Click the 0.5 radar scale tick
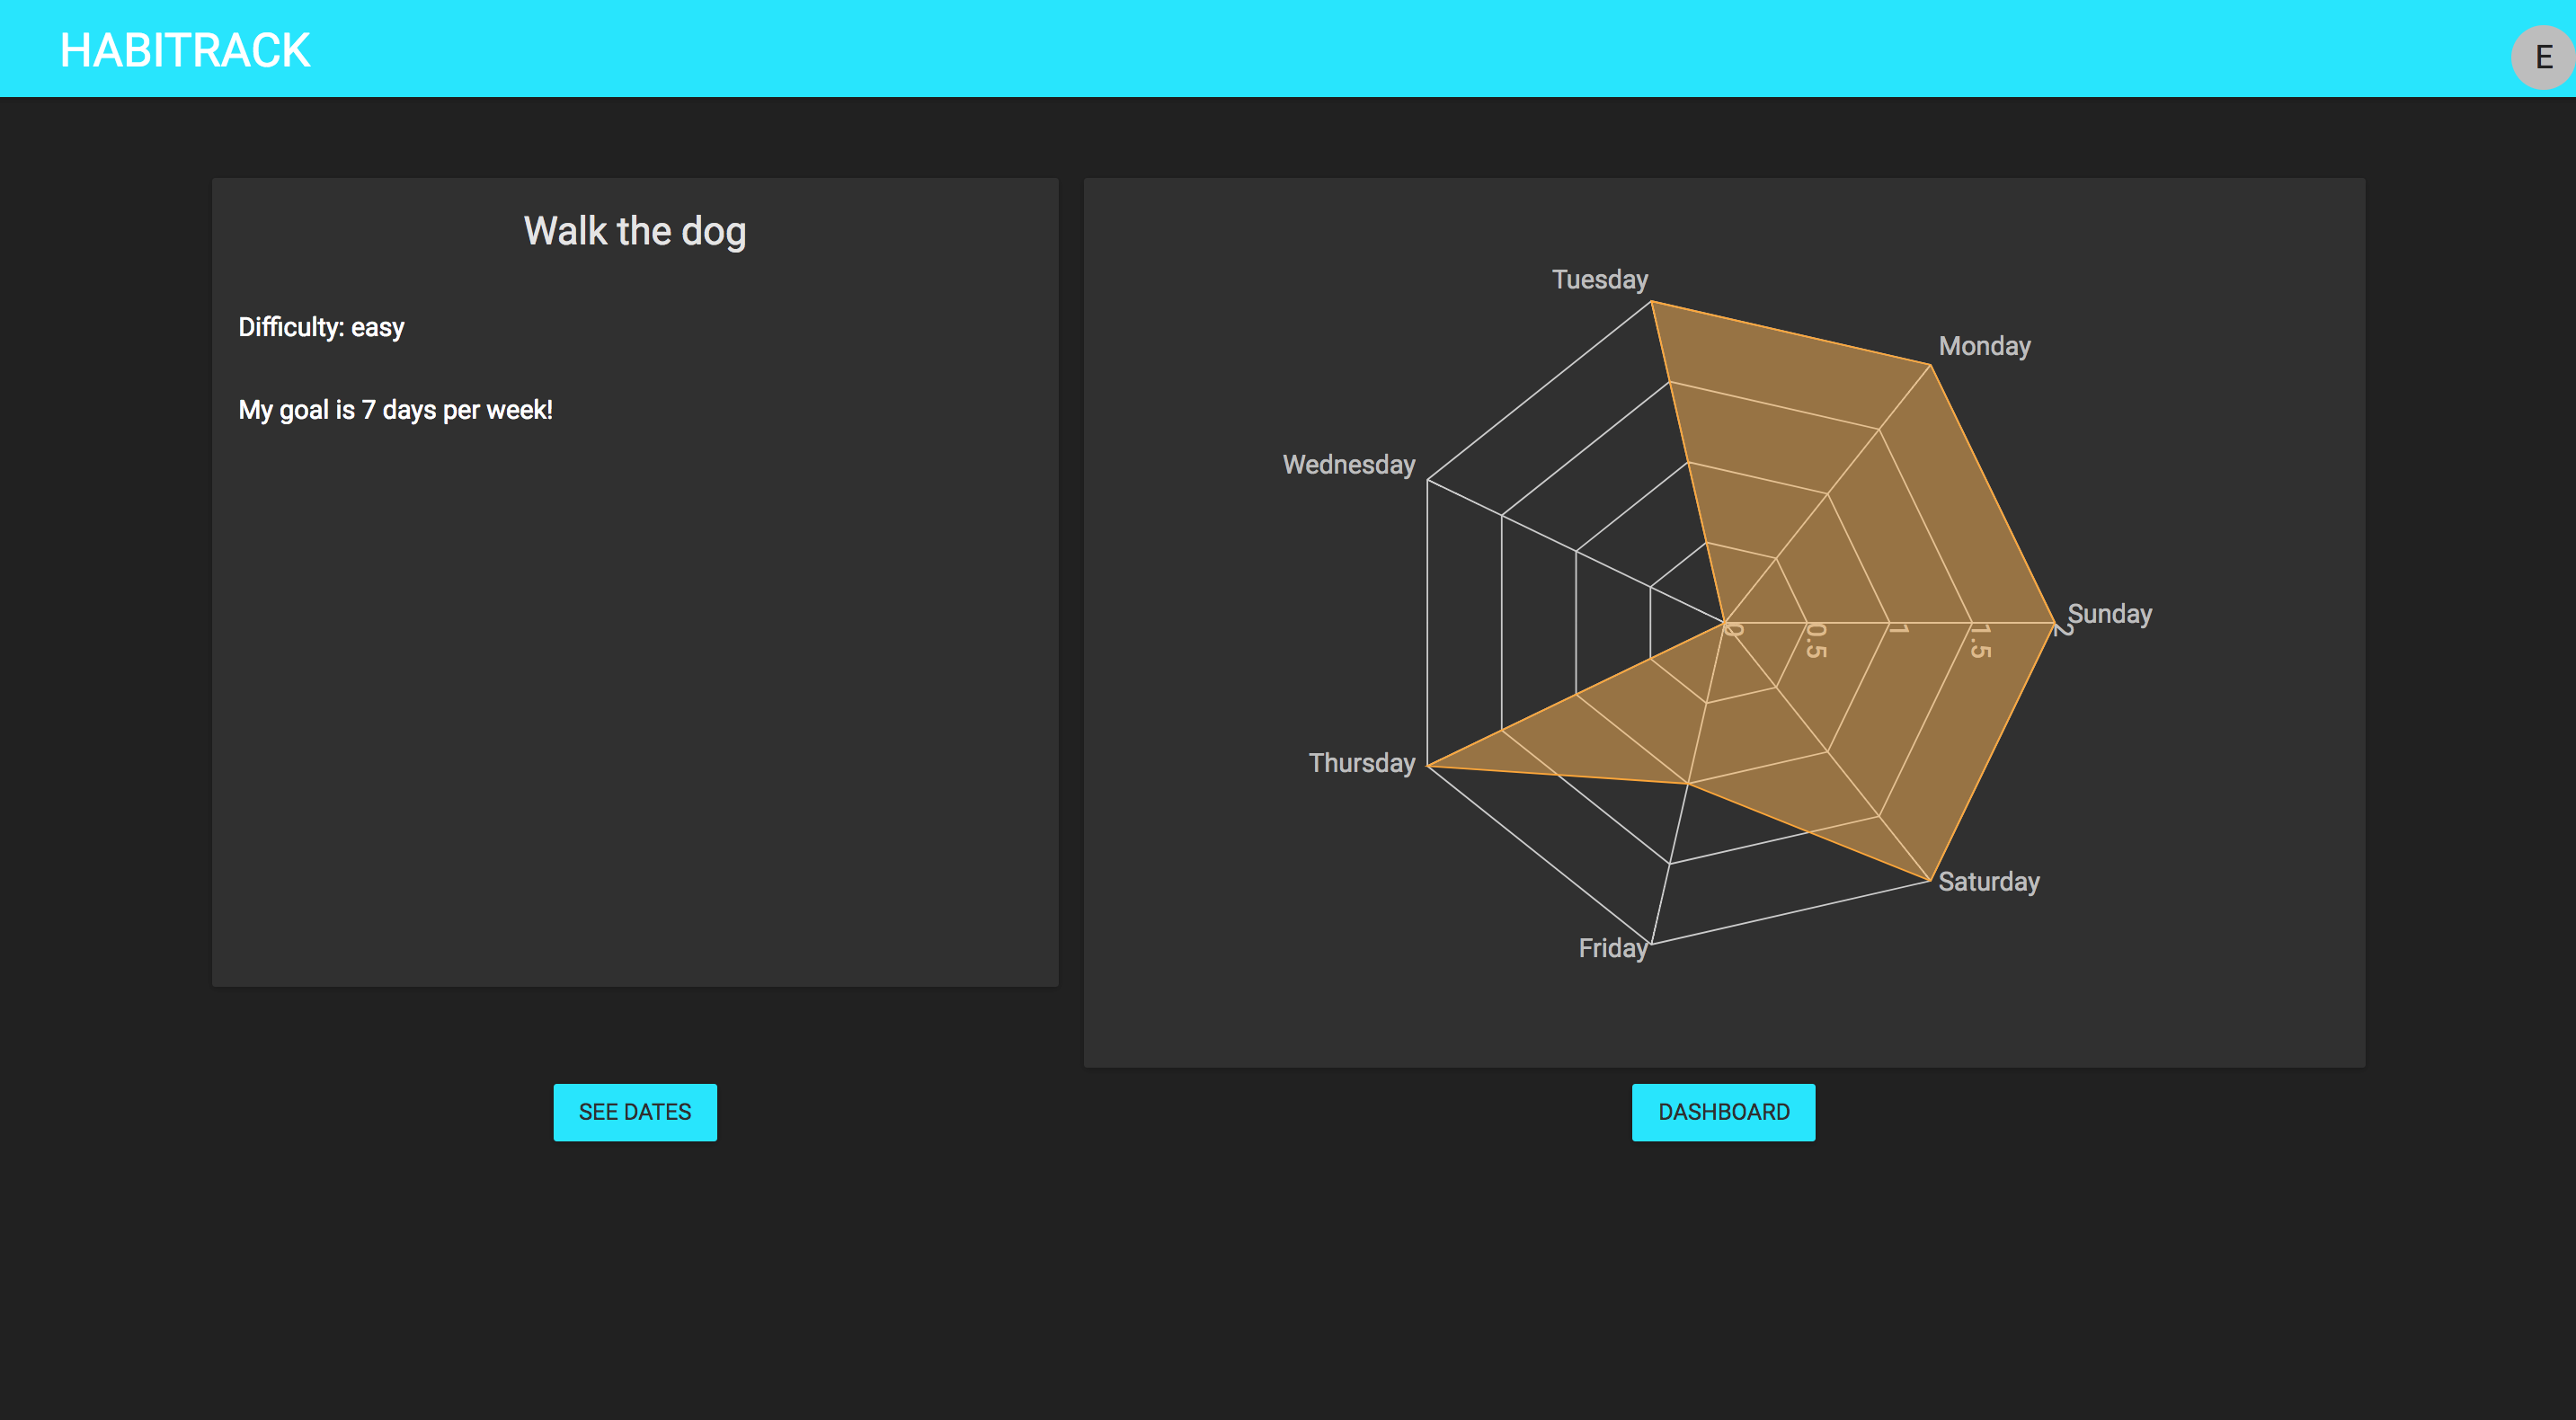 coord(1816,640)
